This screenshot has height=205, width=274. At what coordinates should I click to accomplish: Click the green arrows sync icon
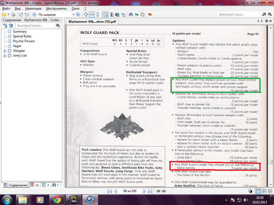[x=137, y=15]
